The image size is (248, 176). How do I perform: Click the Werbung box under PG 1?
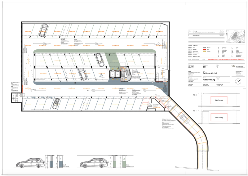[219, 118]
